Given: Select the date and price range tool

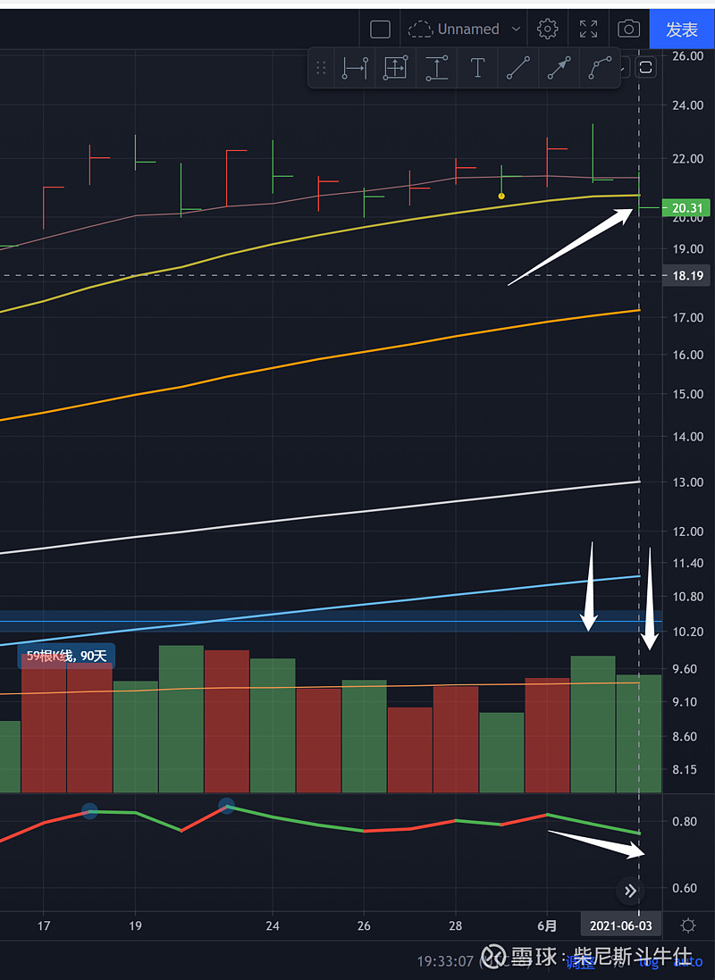Looking at the screenshot, I should click(395, 68).
